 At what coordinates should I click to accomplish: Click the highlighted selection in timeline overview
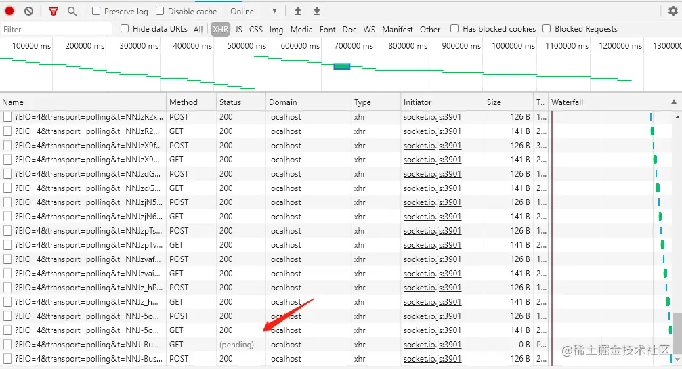coord(342,66)
